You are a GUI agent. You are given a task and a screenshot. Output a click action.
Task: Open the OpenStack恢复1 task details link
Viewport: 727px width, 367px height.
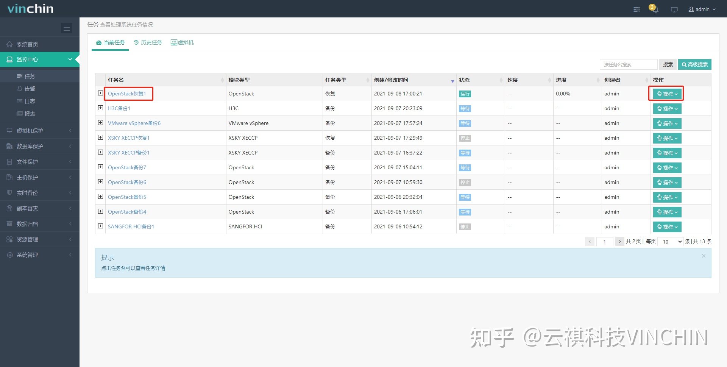coord(127,93)
